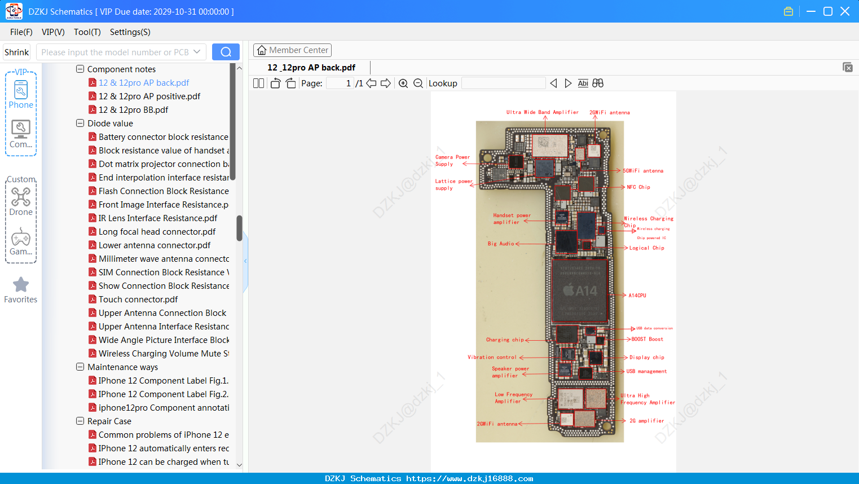Open Wireless Charging Volume Mute file

pyautogui.click(x=164, y=353)
